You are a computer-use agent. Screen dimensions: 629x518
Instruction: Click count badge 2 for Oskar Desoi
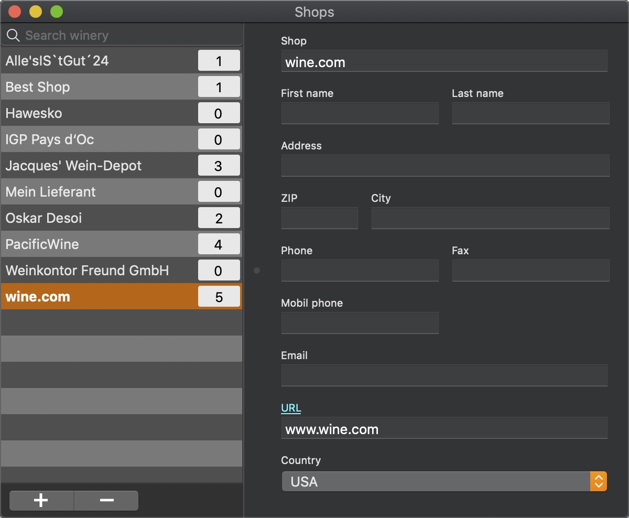(219, 218)
